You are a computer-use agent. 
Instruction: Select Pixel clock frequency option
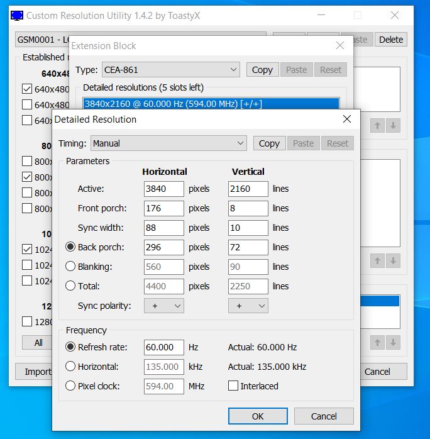(70, 386)
